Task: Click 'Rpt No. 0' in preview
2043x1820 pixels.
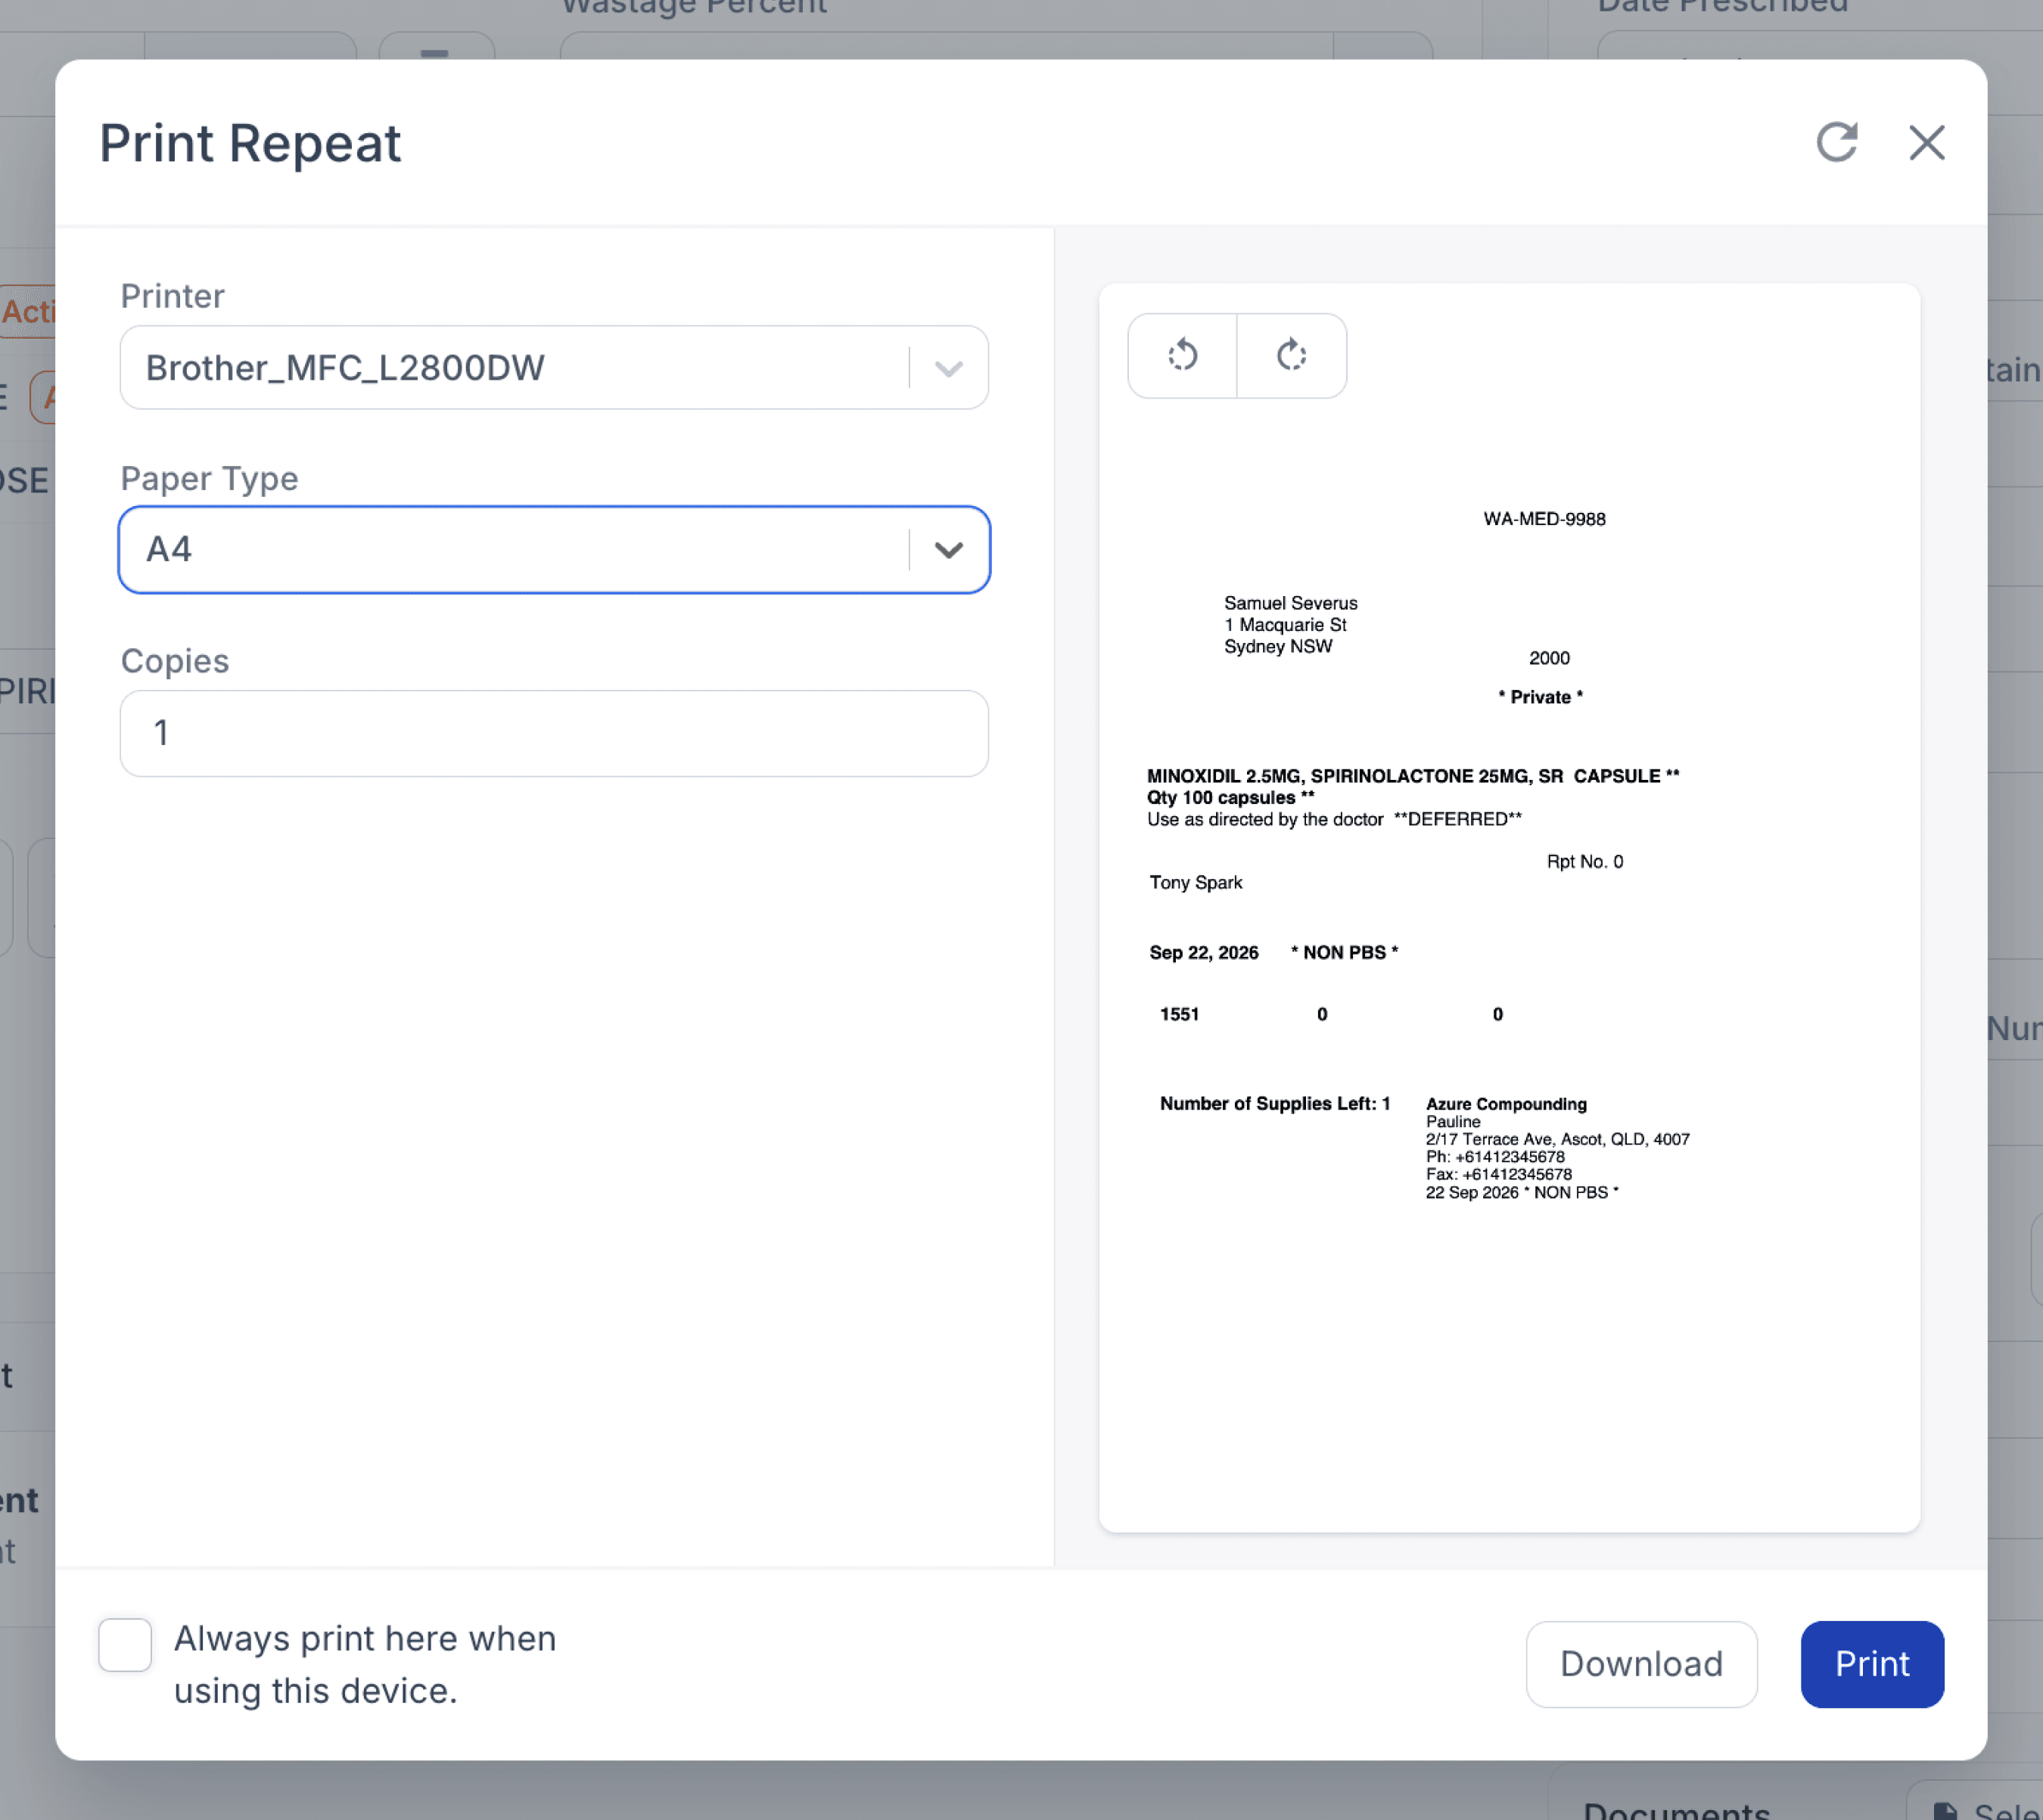Action: (1584, 861)
